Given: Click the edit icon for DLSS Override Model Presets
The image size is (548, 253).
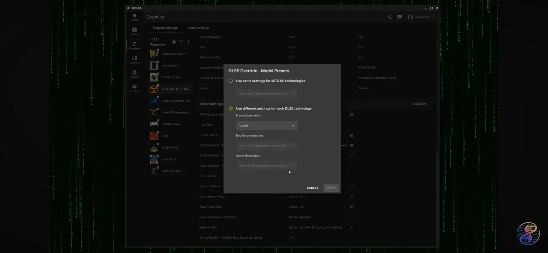Looking at the screenshot, I should (x=352, y=145).
